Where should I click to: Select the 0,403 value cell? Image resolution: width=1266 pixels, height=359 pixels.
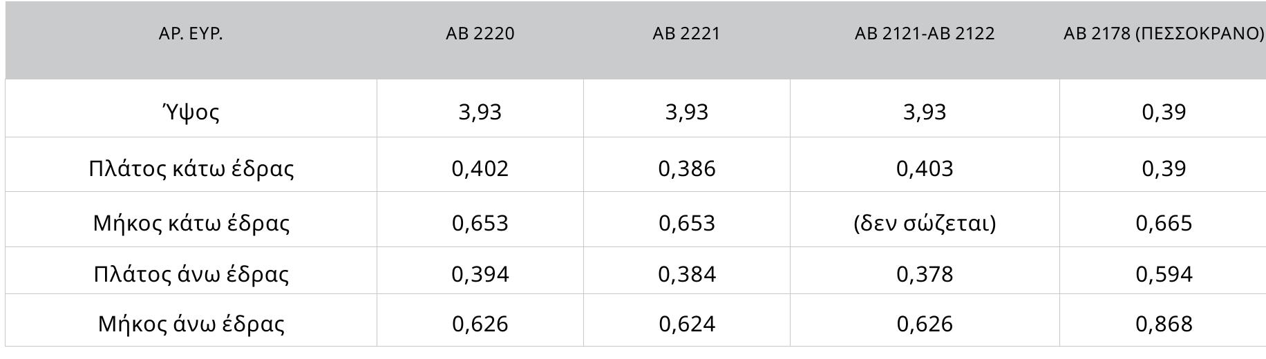(x=925, y=168)
